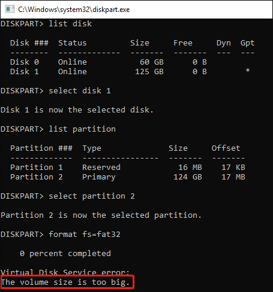The image size is (273, 292).
Task: Click the diskpart window icon in title bar
Action: point(10,10)
